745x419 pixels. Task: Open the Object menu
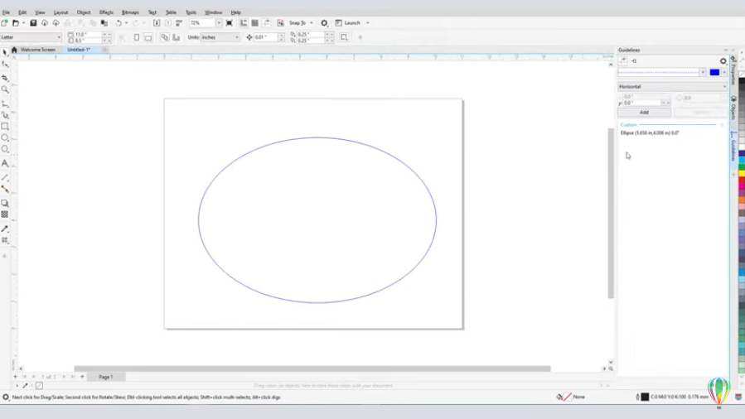point(84,12)
